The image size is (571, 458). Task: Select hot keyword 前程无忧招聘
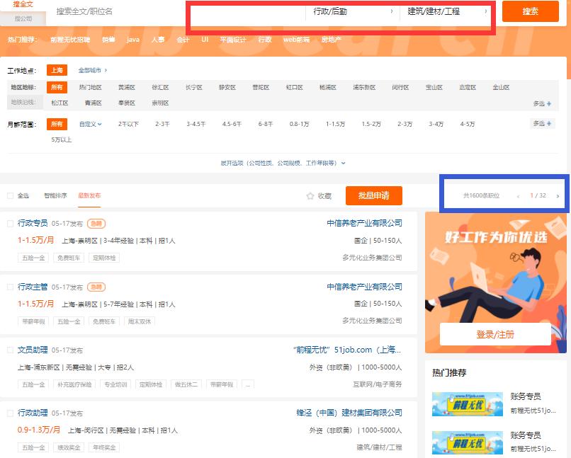tap(70, 40)
